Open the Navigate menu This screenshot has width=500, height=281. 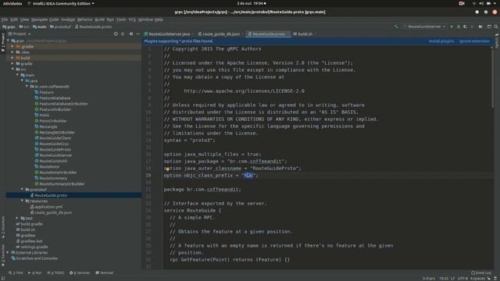click(39, 20)
